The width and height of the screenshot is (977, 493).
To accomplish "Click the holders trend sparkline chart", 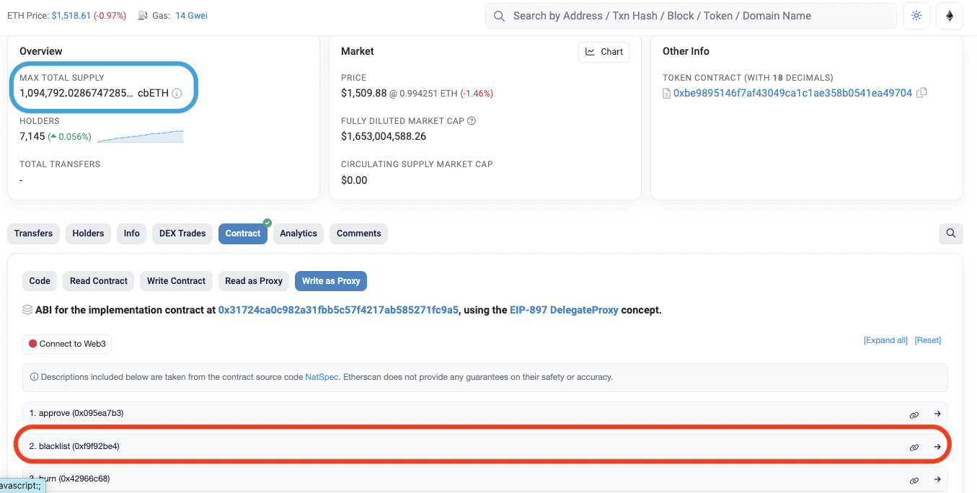I will tap(140, 136).
